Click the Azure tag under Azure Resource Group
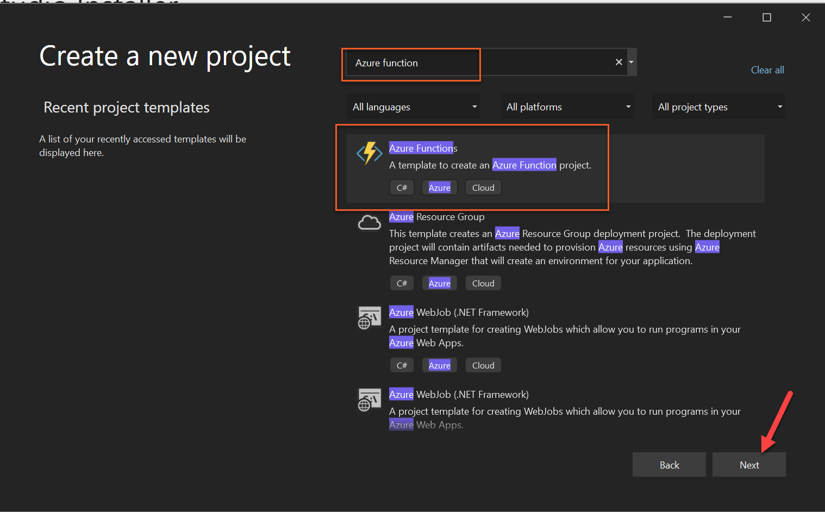The width and height of the screenshot is (825, 512). (440, 283)
